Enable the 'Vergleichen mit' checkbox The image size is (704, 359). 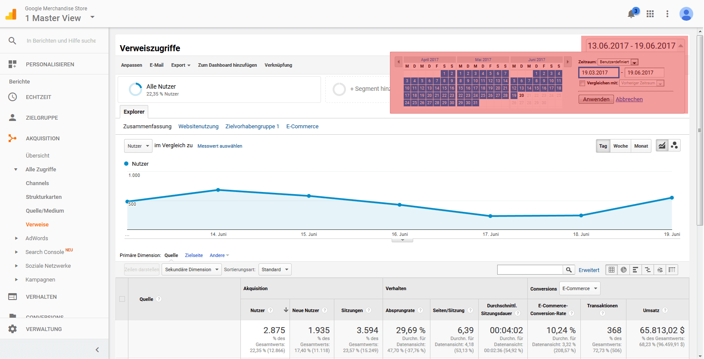coord(582,83)
